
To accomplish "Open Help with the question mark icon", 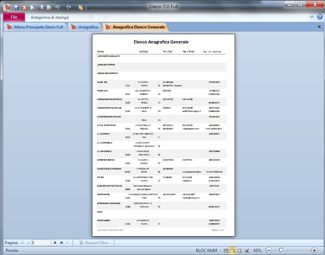I will click(x=320, y=17).
